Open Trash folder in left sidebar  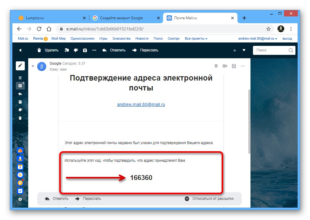(20, 118)
